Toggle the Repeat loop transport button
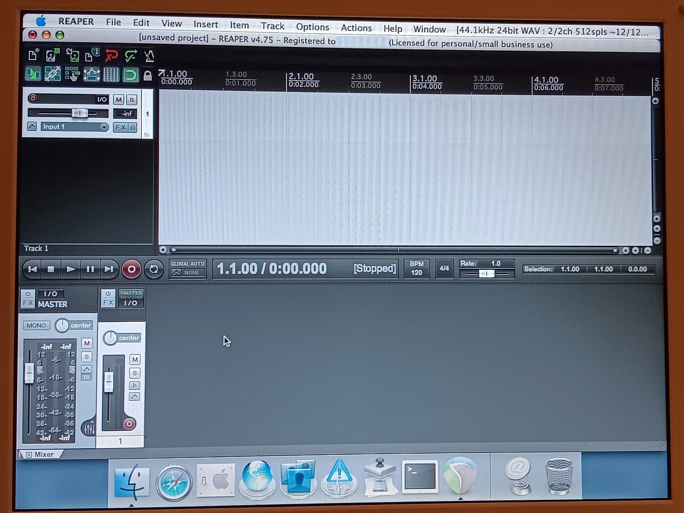684x513 pixels. (x=154, y=269)
